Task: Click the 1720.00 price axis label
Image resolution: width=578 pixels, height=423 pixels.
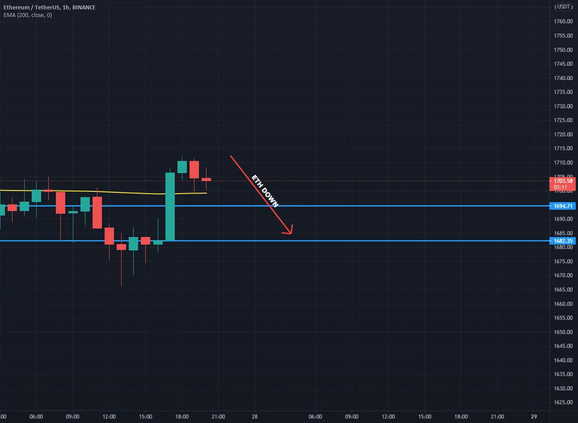Action: tap(563, 135)
